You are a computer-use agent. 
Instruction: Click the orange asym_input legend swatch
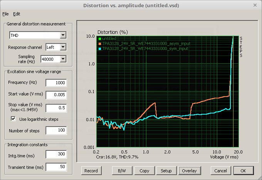(x=99, y=43)
